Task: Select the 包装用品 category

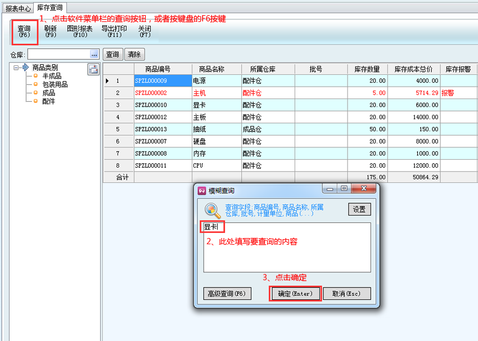Action: click(x=55, y=84)
